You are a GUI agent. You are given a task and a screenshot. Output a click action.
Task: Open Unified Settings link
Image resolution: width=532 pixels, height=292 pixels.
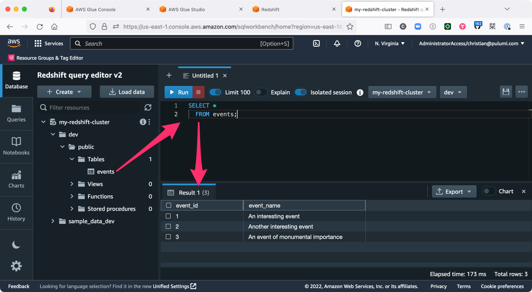174,286
